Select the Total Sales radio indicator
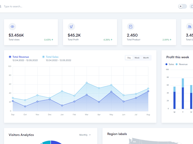This screenshot has height=144, width=193. click(x=43, y=57)
